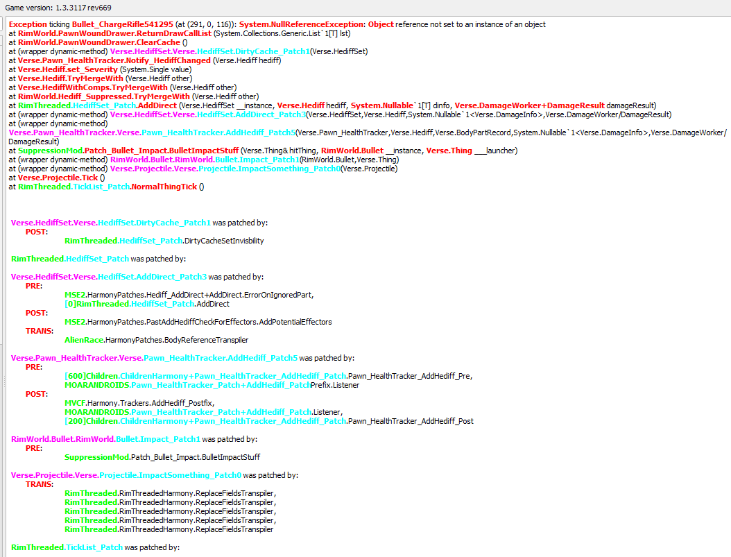This screenshot has width=731, height=557.
Task: Select the 'RimWorld.PawnWoundDrawer.ClearCache ()' stack line
Action: [x=98, y=42]
